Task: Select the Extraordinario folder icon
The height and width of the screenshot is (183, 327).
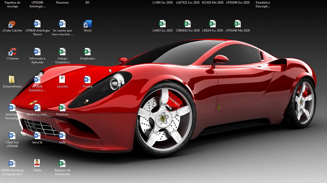Action: 12,80
